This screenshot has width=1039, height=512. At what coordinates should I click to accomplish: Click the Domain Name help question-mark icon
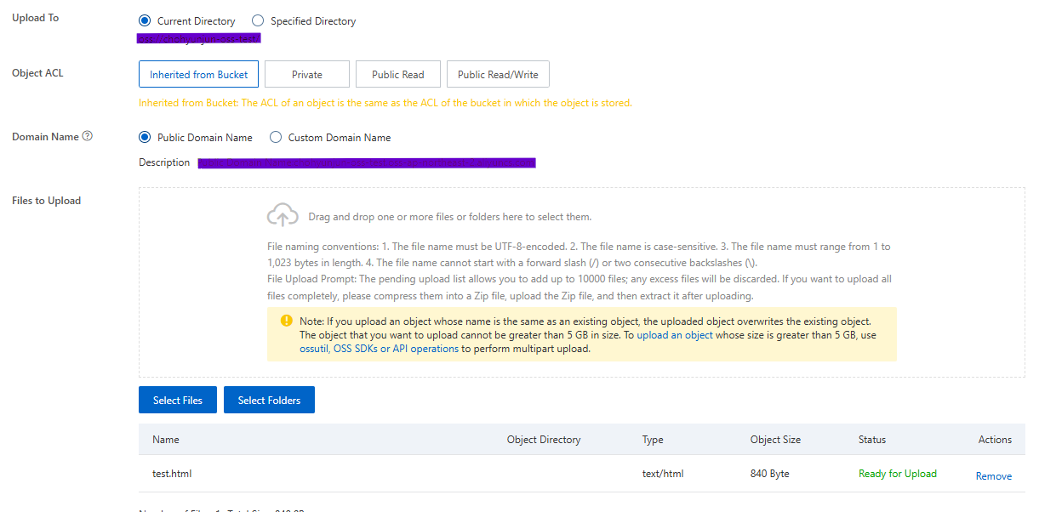(x=88, y=136)
